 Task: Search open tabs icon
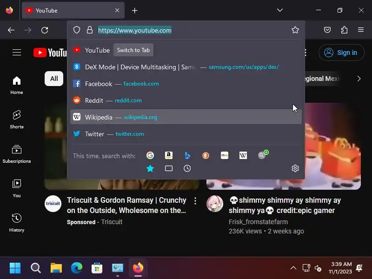click(169, 168)
